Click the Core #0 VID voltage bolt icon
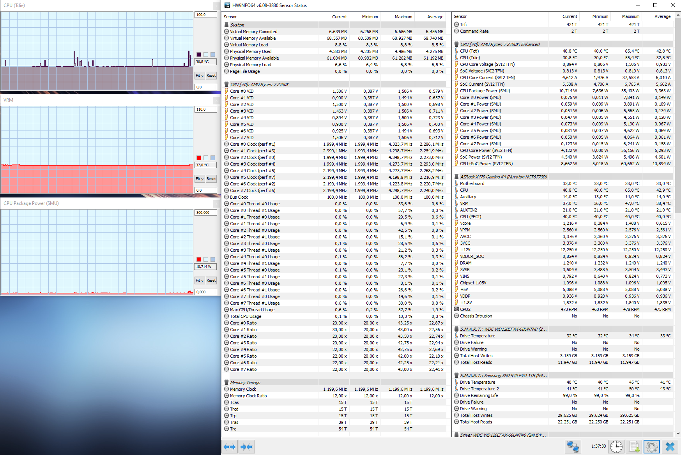Viewport: 681px width, 455px height. pos(226,91)
